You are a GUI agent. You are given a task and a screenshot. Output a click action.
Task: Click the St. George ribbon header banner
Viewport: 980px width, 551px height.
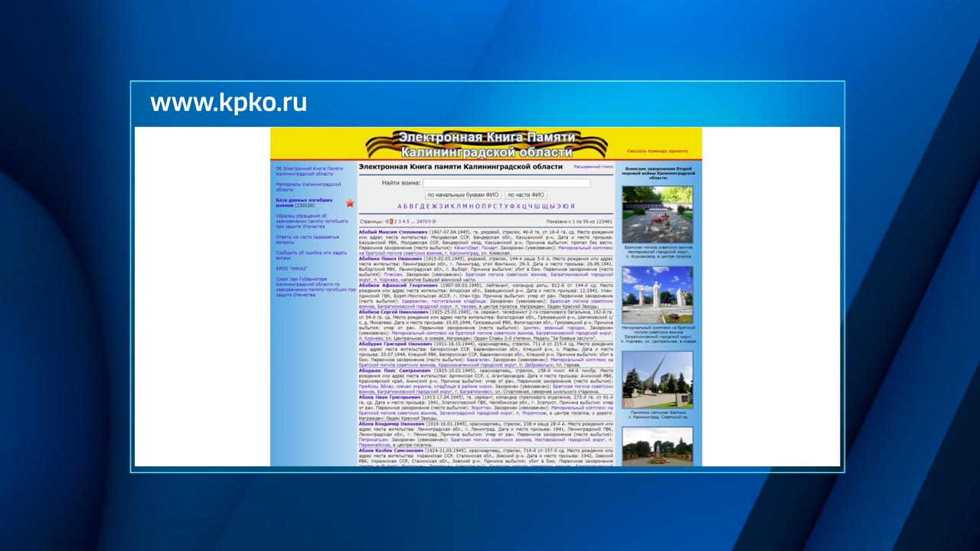click(x=486, y=143)
